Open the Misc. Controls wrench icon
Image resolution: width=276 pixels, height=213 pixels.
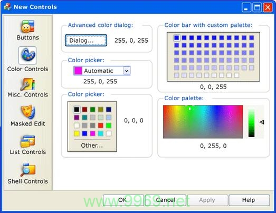pyautogui.click(x=27, y=84)
